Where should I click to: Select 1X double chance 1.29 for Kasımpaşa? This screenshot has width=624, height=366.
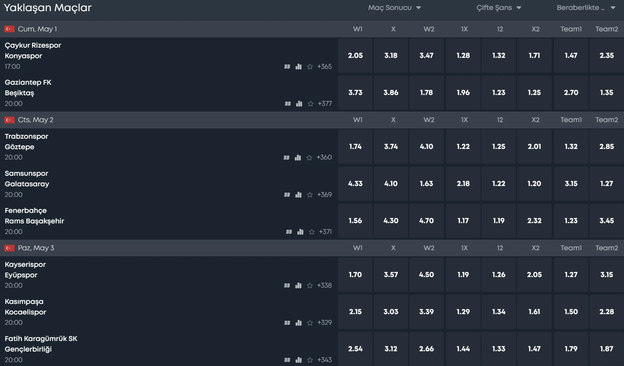[463, 312]
